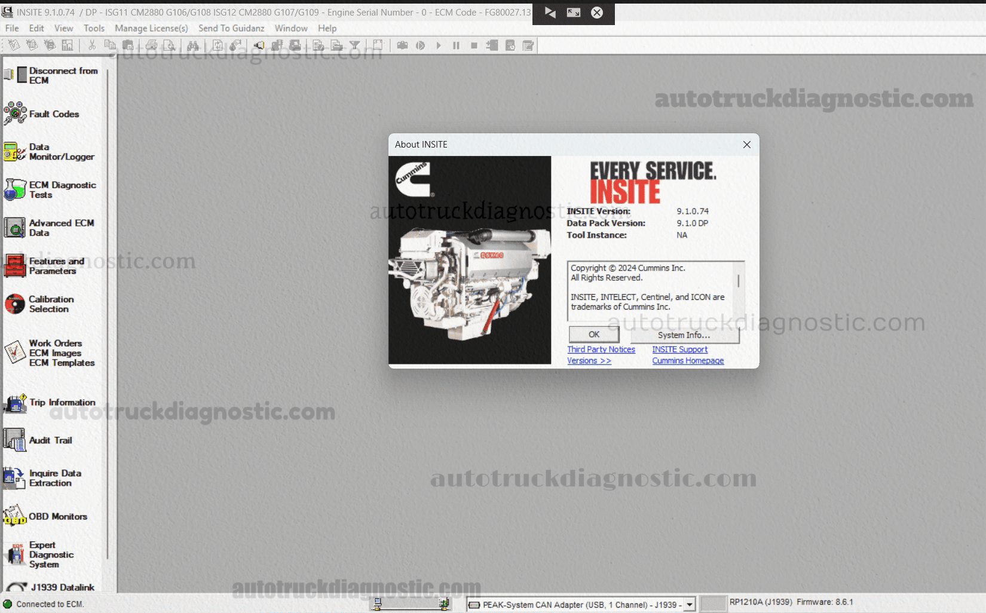Expand the PEAK-System CAN Adapter dropdown
Viewport: 986px width, 613px height.
(690, 605)
